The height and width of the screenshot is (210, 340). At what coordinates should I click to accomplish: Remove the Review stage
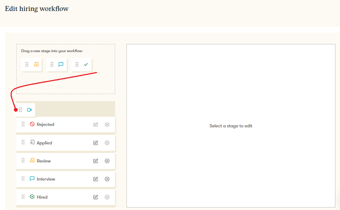(x=107, y=161)
